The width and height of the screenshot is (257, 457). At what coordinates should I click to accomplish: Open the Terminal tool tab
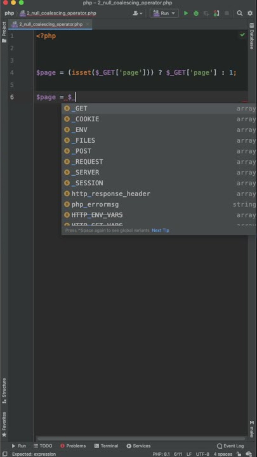coord(107,446)
